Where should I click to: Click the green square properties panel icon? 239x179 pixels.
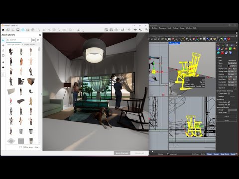pyautogui.click(x=231, y=49)
